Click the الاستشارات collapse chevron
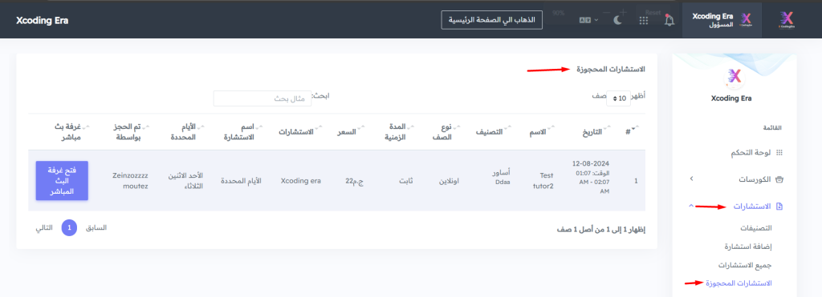 [691, 206]
